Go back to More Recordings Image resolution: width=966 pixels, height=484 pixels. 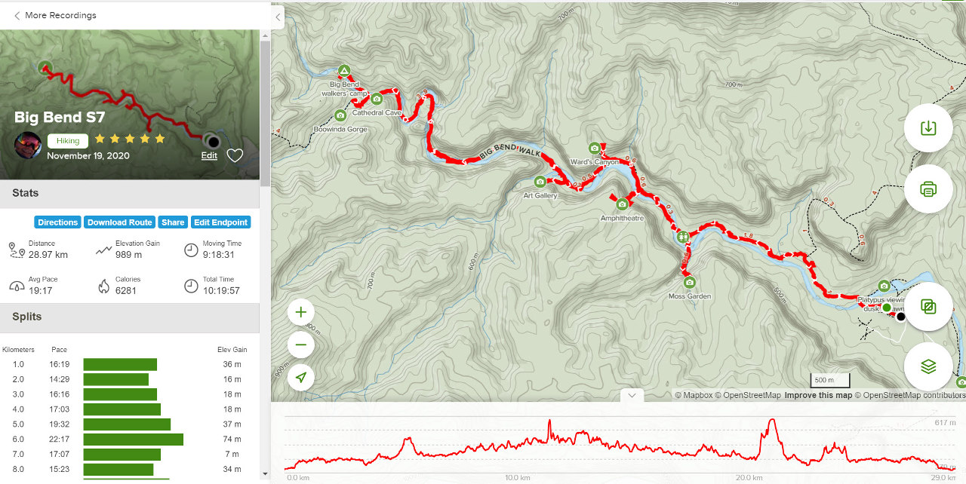click(x=55, y=15)
